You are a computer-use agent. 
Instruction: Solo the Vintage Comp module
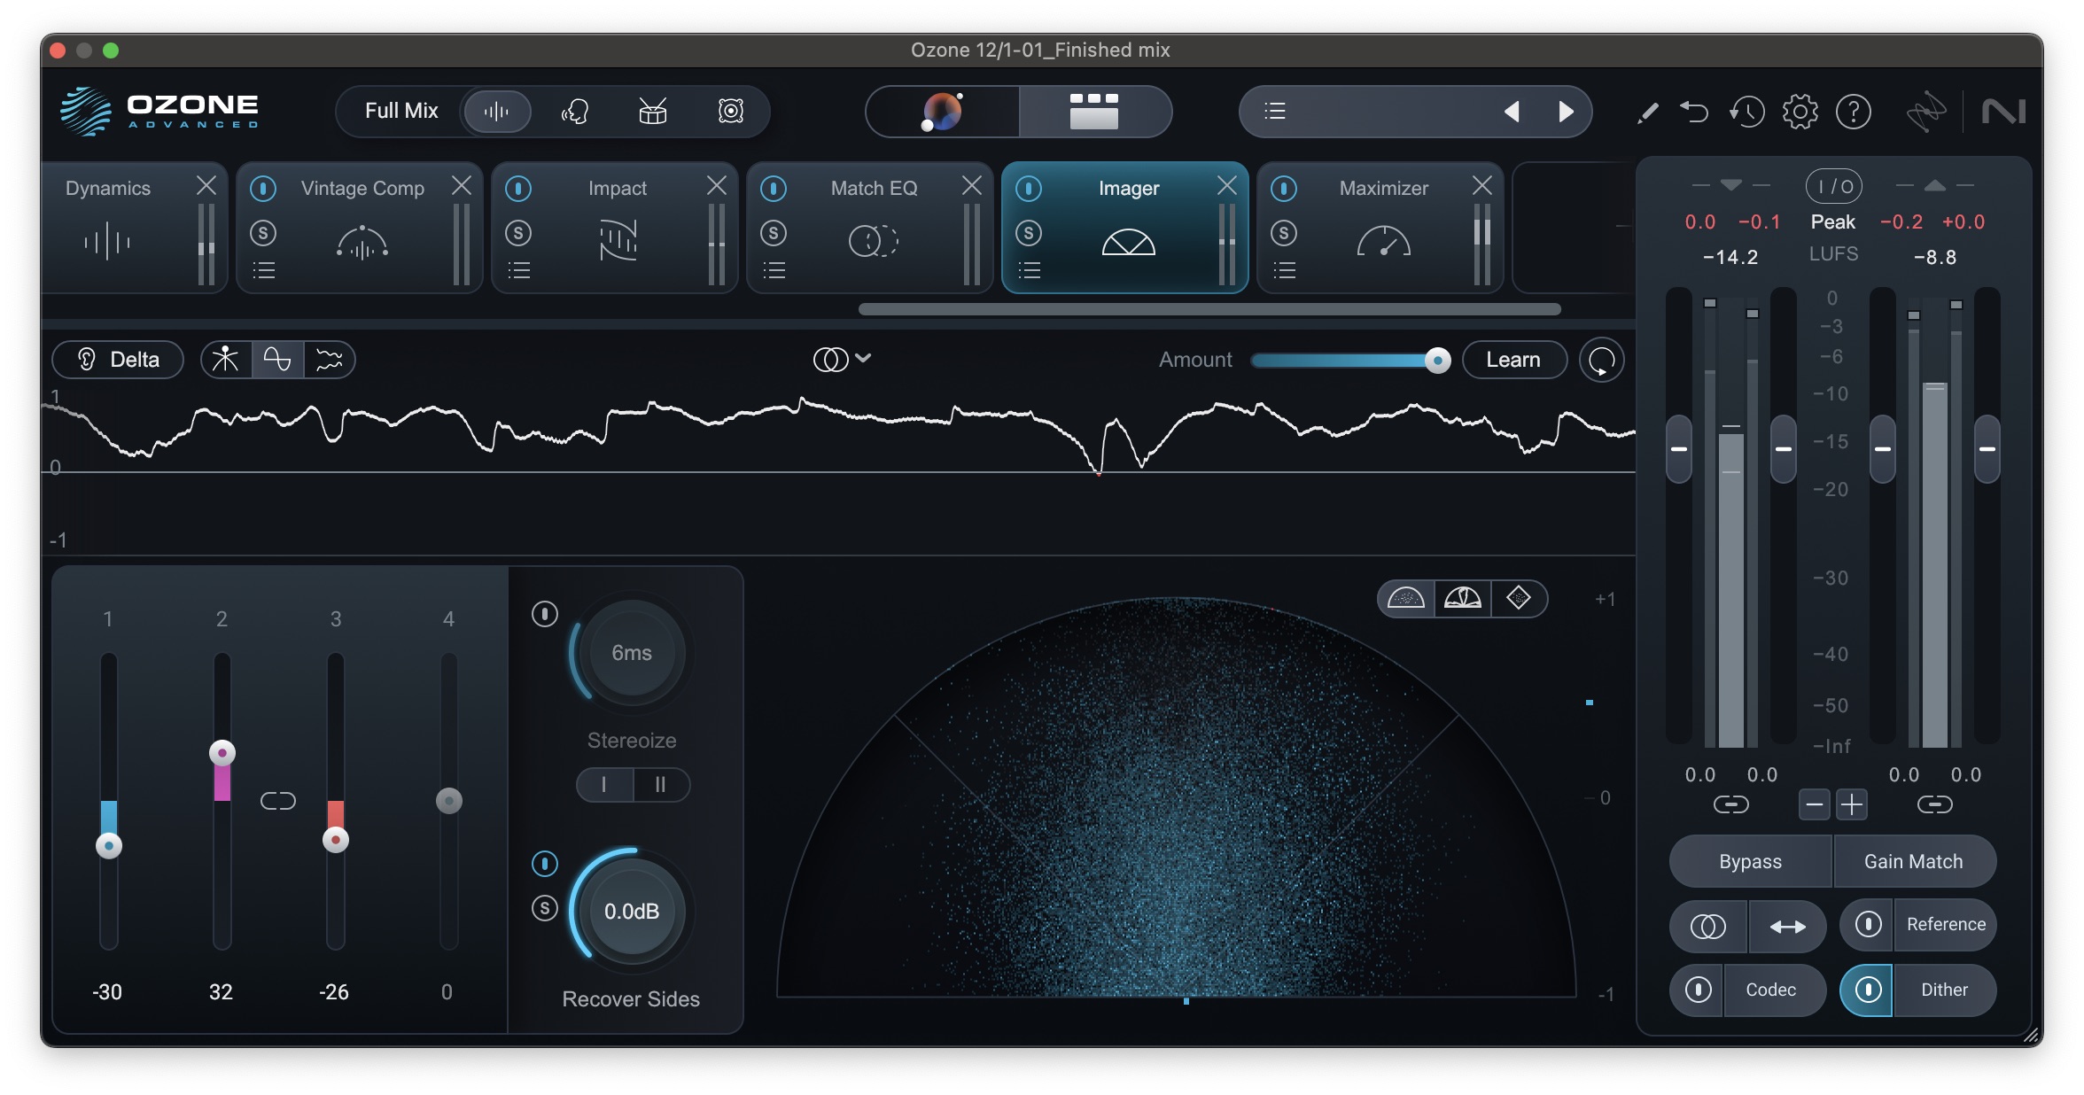[x=264, y=233]
